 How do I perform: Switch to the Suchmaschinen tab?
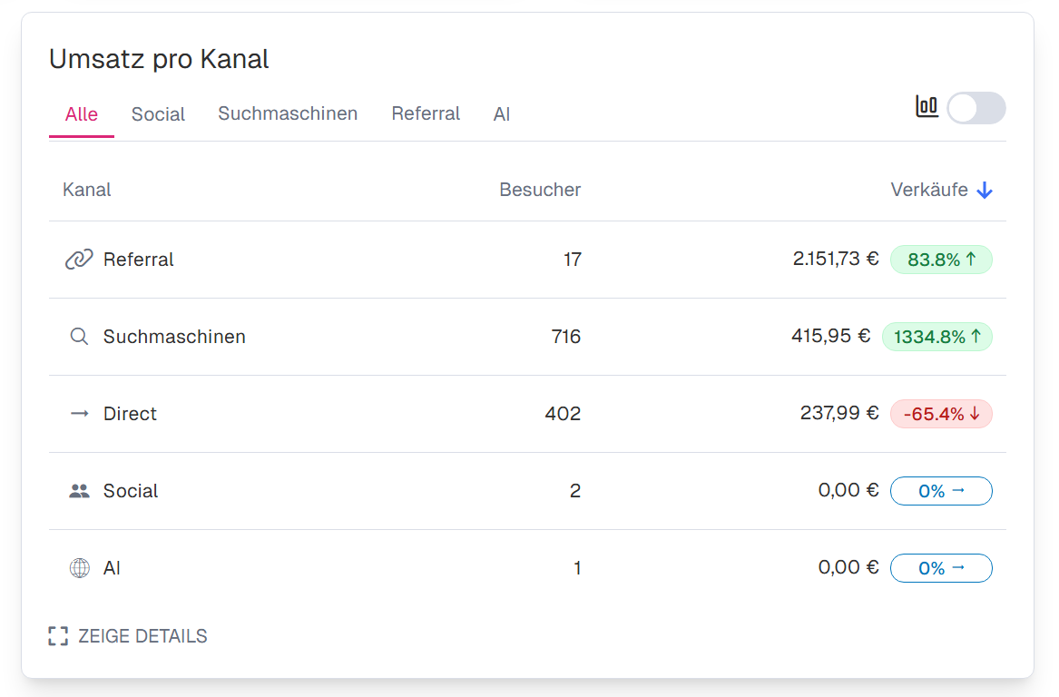click(x=288, y=114)
